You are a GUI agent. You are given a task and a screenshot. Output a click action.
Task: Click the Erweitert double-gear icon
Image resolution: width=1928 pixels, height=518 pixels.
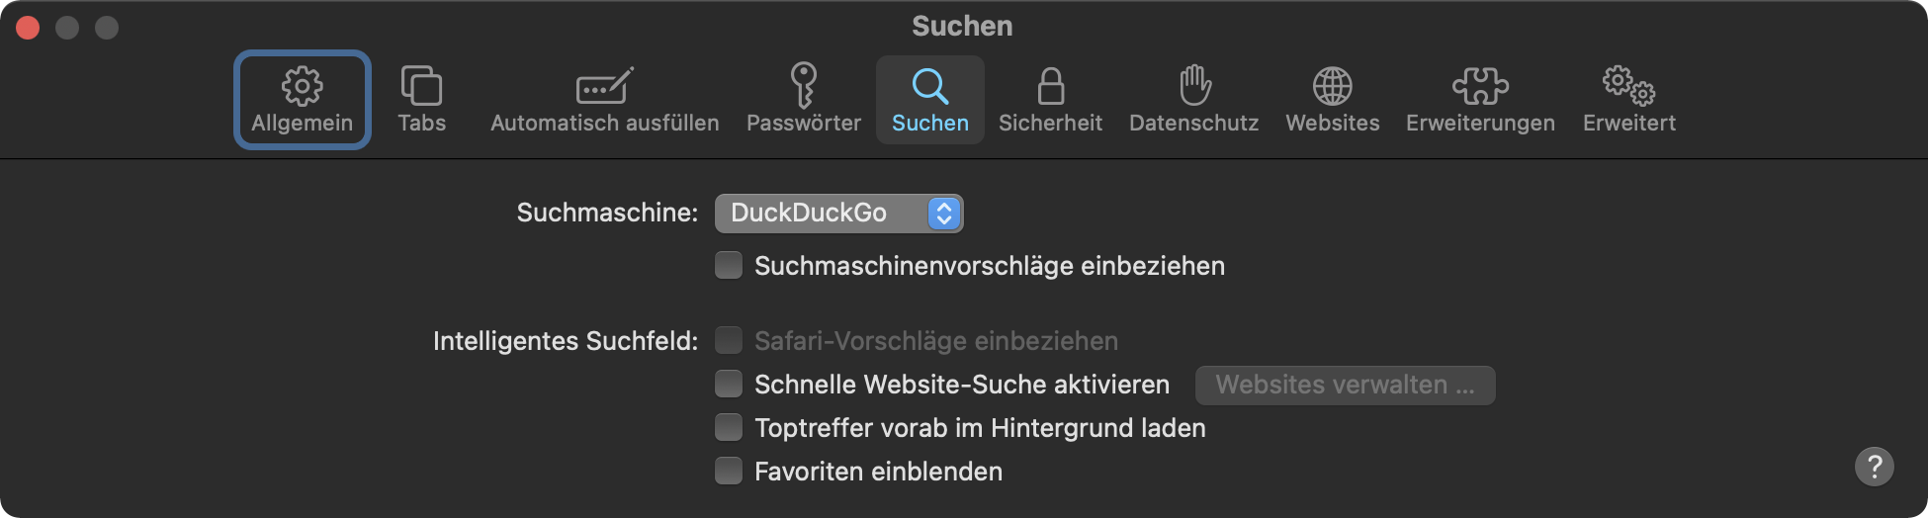click(x=1628, y=86)
